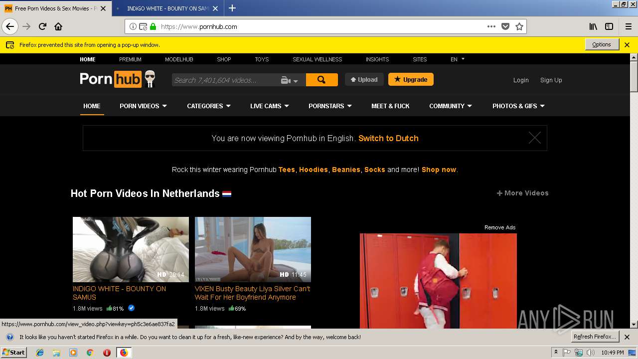
Task: Open the Firefox hamburger menu
Action: pos(628,26)
